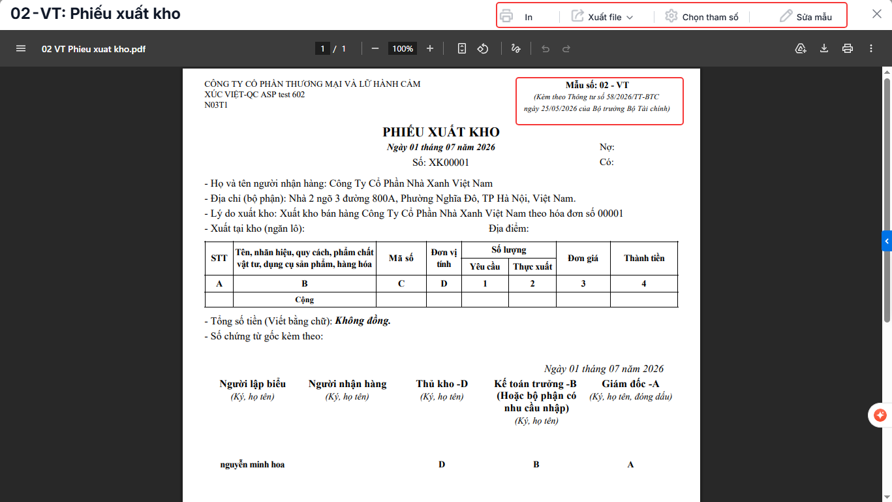Click the Đơn giá column header
Image resolution: width=892 pixels, height=502 pixels.
583,258
